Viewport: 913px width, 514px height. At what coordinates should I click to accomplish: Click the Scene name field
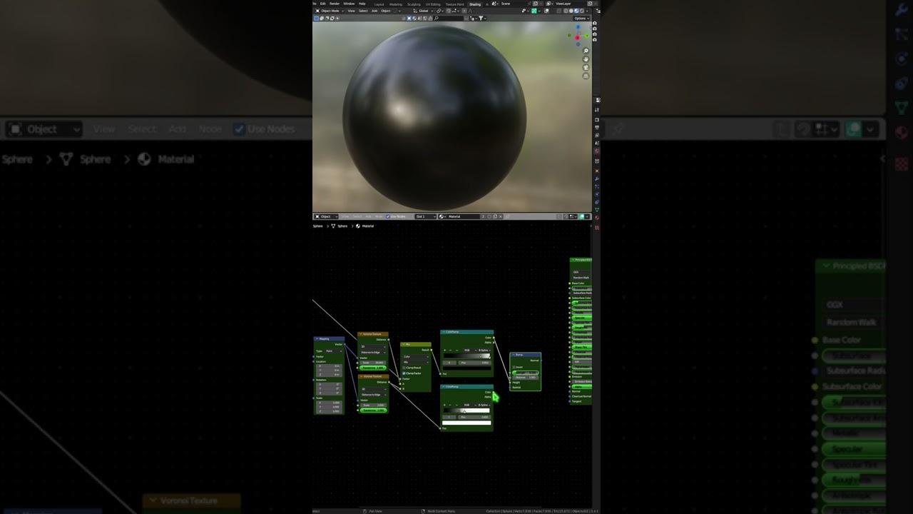(515, 4)
